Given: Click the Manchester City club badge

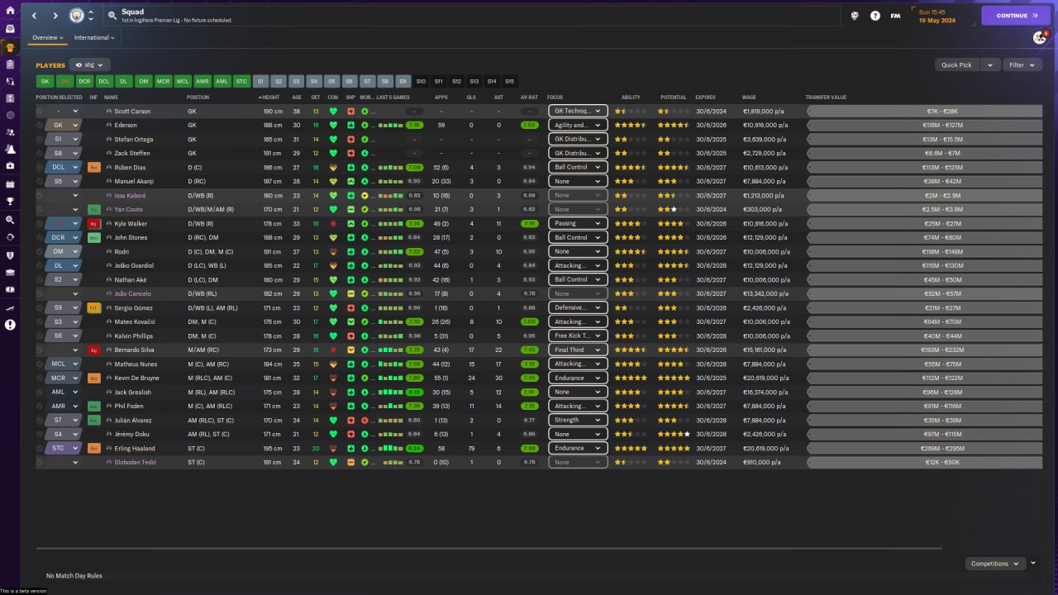Looking at the screenshot, I should (76, 16).
